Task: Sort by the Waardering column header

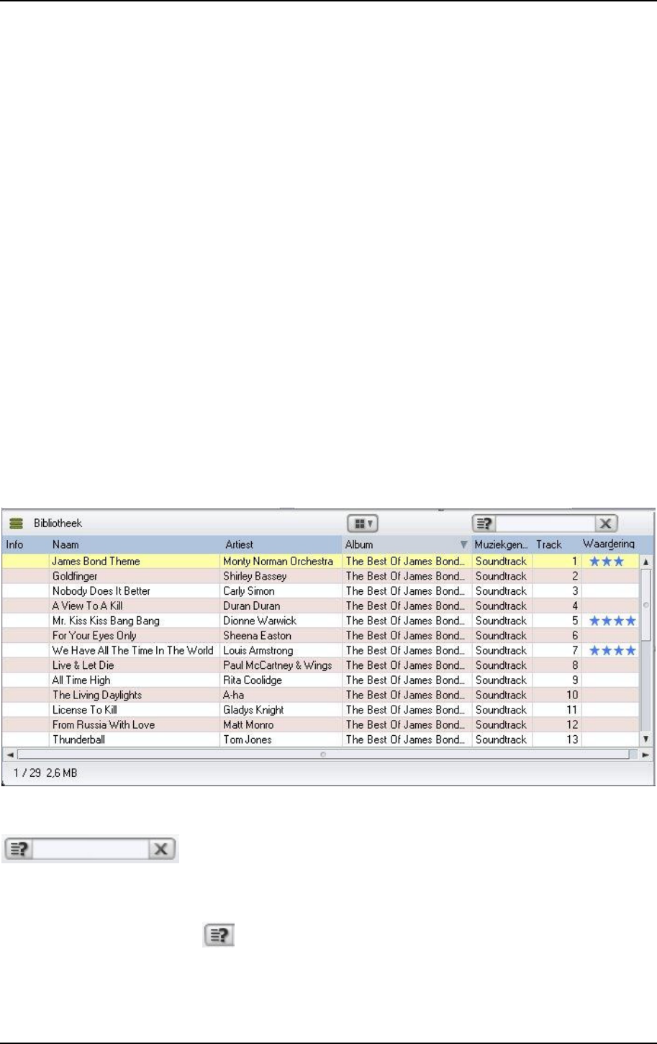Action: pyautogui.click(x=609, y=544)
